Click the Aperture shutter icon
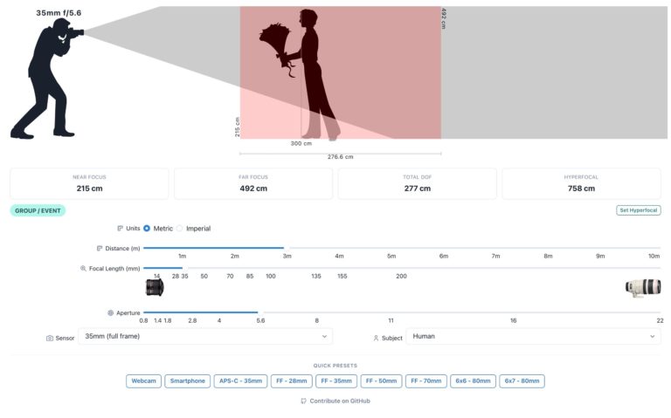 coord(110,313)
